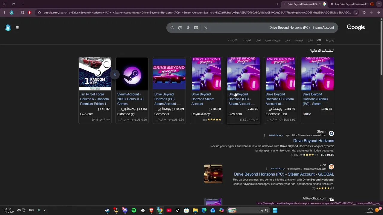This screenshot has height=215, width=383.
Task: Open Microsoft Store from the taskbar
Action: click(186, 210)
